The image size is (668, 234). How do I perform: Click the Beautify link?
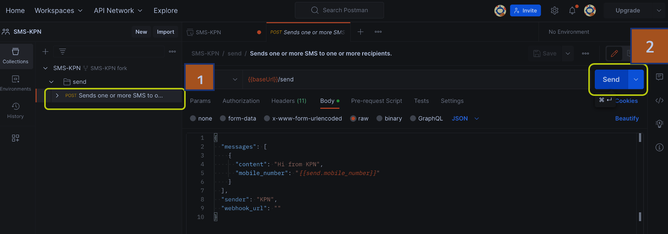[627, 118]
